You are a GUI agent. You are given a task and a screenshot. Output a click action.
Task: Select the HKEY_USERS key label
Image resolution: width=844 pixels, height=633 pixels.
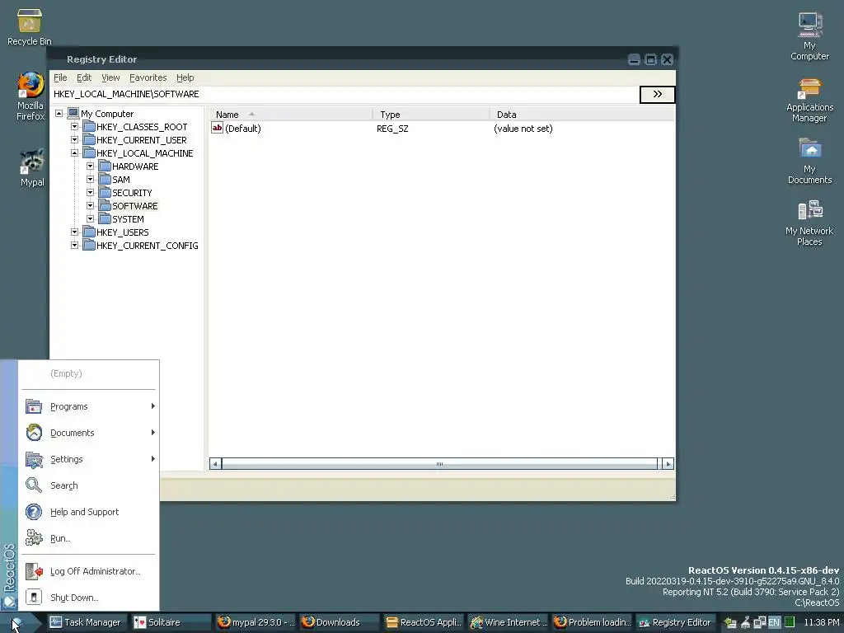[x=123, y=232]
